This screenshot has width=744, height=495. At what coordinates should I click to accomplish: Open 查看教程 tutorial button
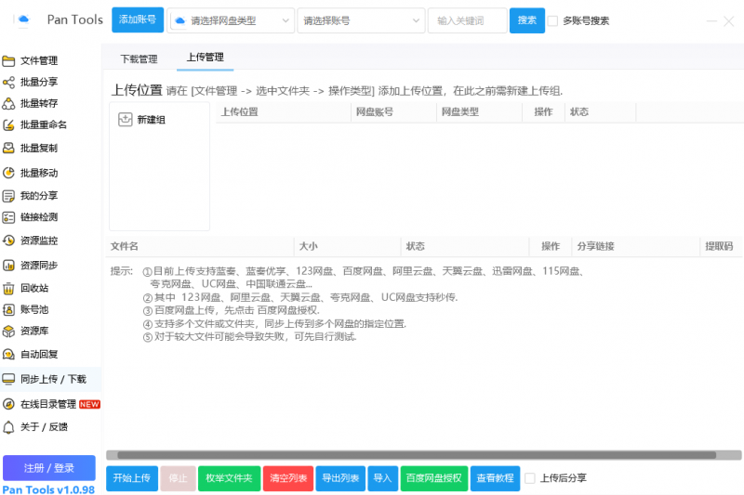click(x=496, y=478)
